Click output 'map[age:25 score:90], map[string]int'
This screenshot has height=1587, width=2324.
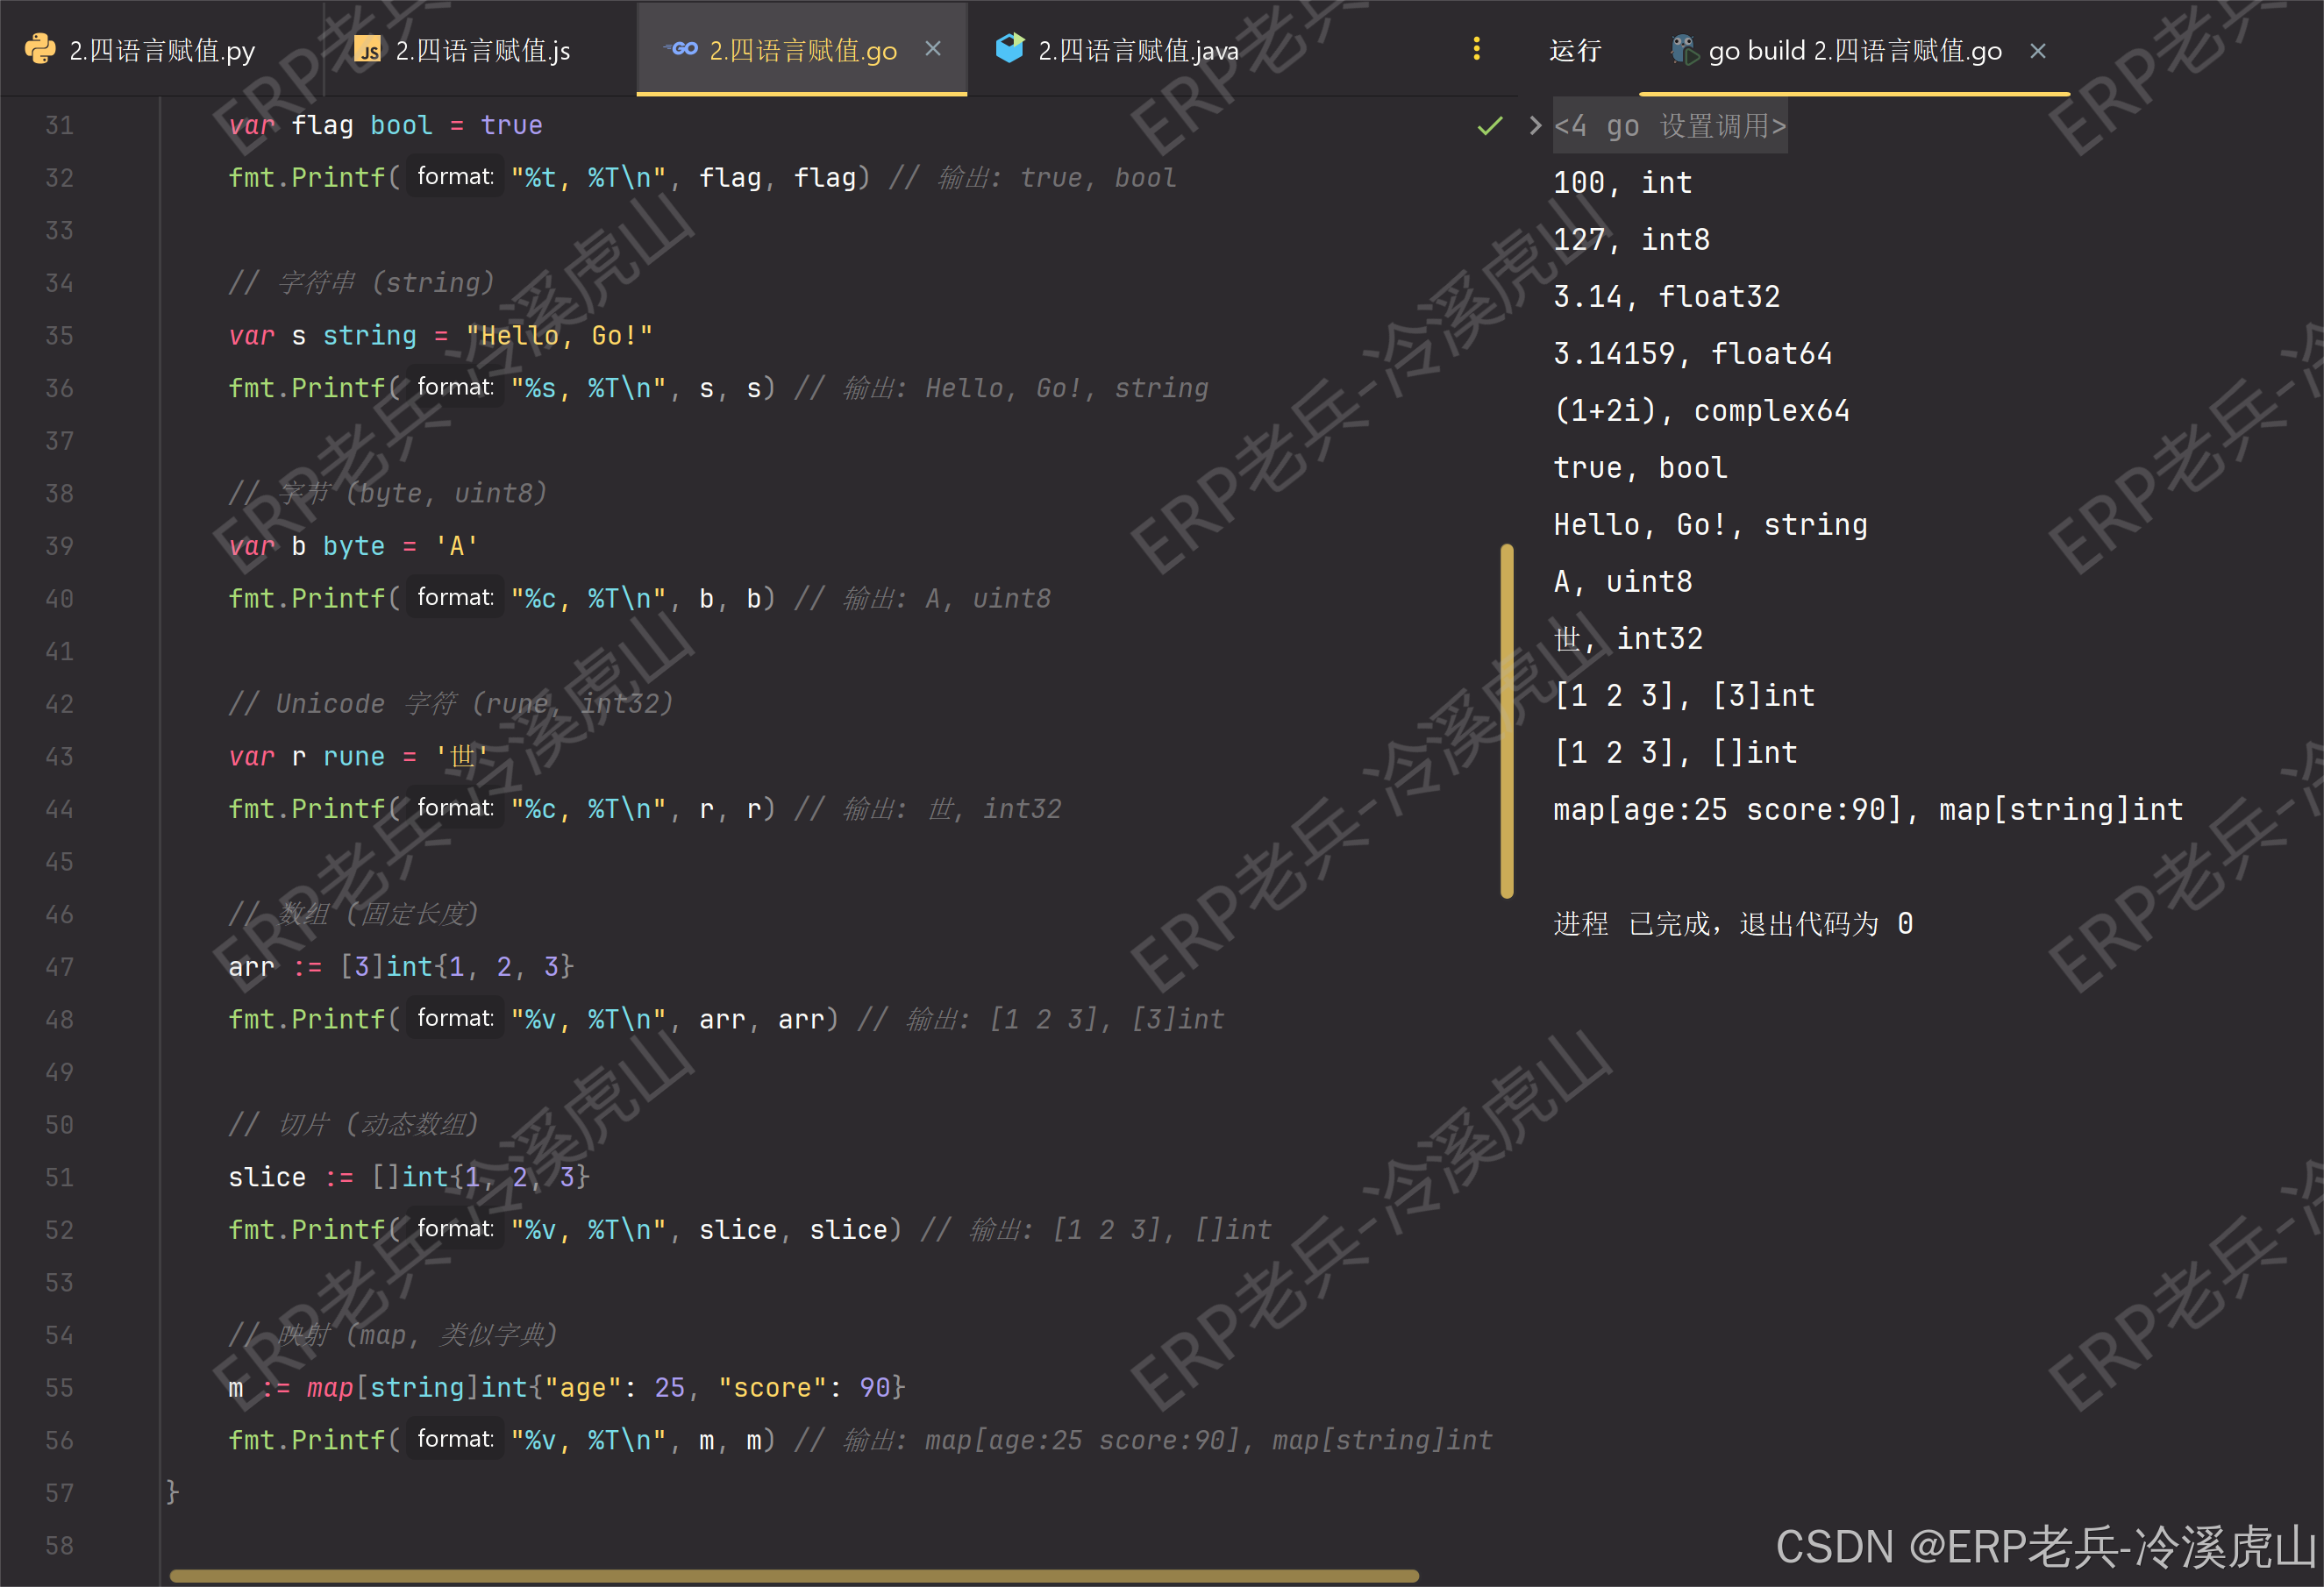1868,810
